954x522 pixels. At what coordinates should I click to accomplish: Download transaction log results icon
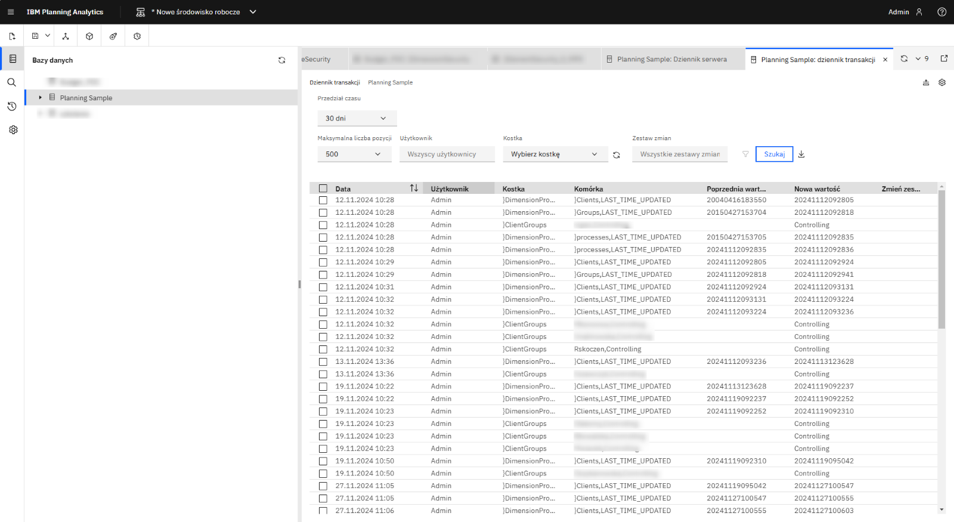click(x=801, y=154)
